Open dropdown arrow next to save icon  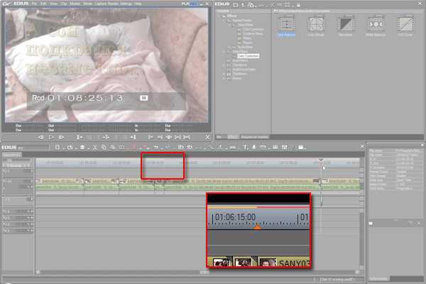(89, 148)
